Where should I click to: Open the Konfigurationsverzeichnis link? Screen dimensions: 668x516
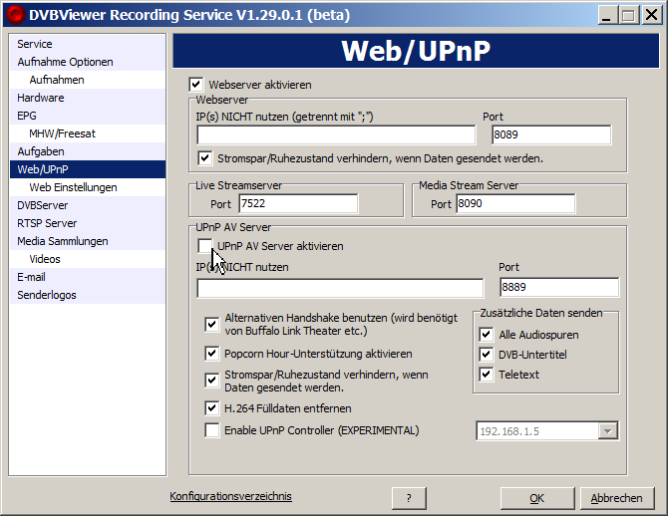coord(230,496)
